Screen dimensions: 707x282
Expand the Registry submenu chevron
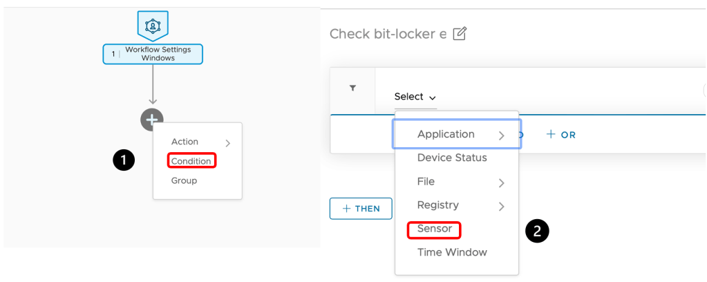[x=502, y=207]
